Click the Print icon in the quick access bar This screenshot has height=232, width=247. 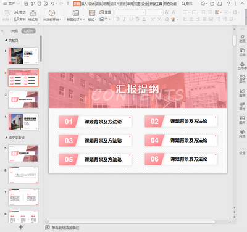click(40, 4)
